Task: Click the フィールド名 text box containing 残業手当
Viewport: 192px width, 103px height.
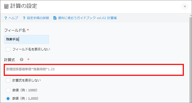Action: click(27, 39)
